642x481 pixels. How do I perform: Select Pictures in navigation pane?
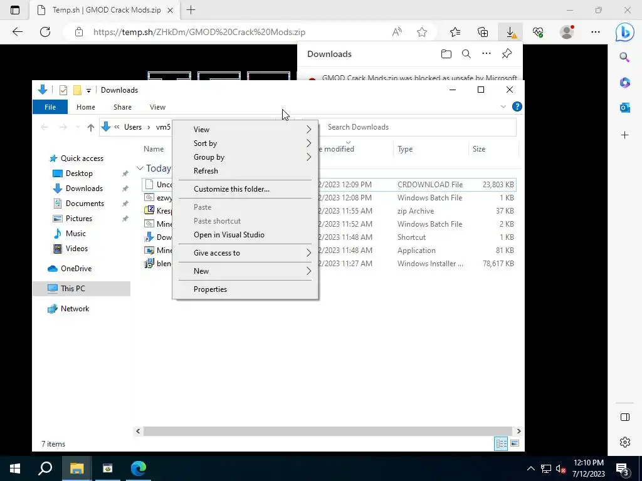(79, 219)
